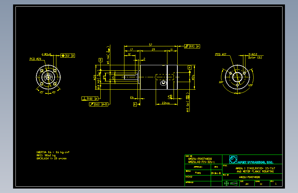Screen dimensions: 298x193
Task: Select the BACKLASH <= 20 arcmin line
Action: [52, 158]
